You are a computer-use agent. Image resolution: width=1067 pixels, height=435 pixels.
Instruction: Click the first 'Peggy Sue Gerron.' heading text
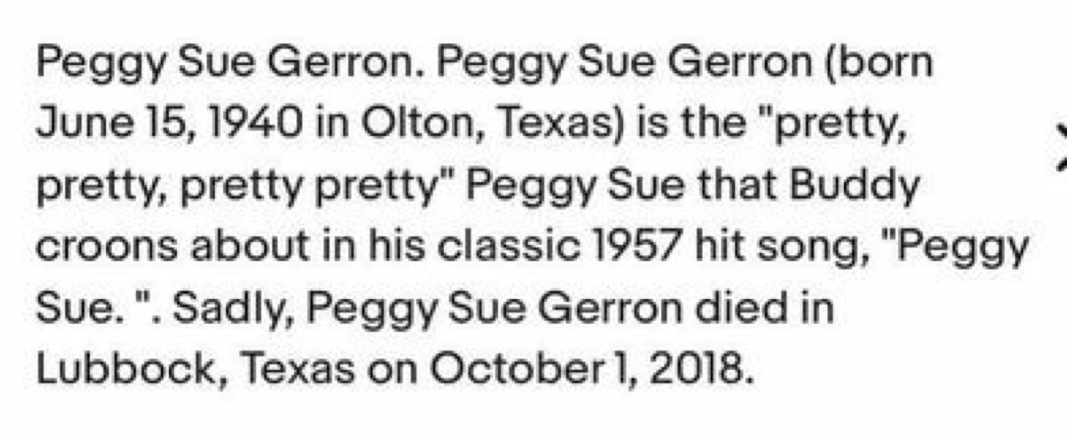pos(230,66)
